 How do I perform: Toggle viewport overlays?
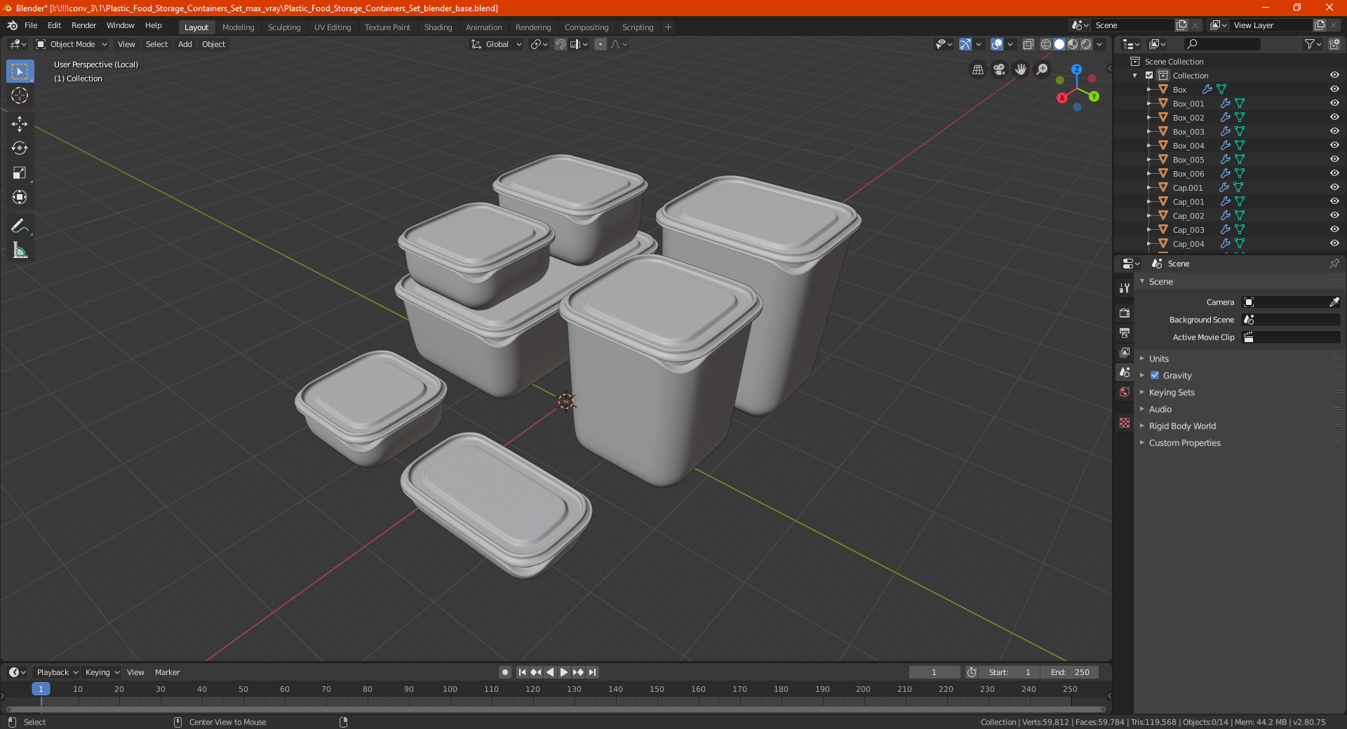click(x=996, y=44)
